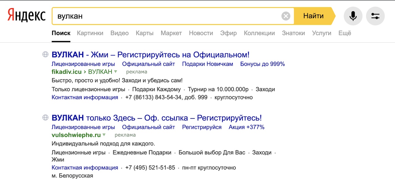Click phone number +7 (86133) 843-54-34
The height and width of the screenshot is (186, 395).
[x=166, y=97]
